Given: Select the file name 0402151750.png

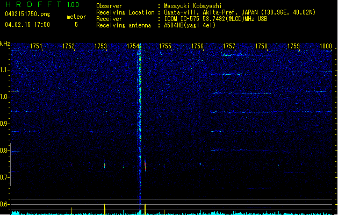Looking at the screenshot, I should (27, 14).
